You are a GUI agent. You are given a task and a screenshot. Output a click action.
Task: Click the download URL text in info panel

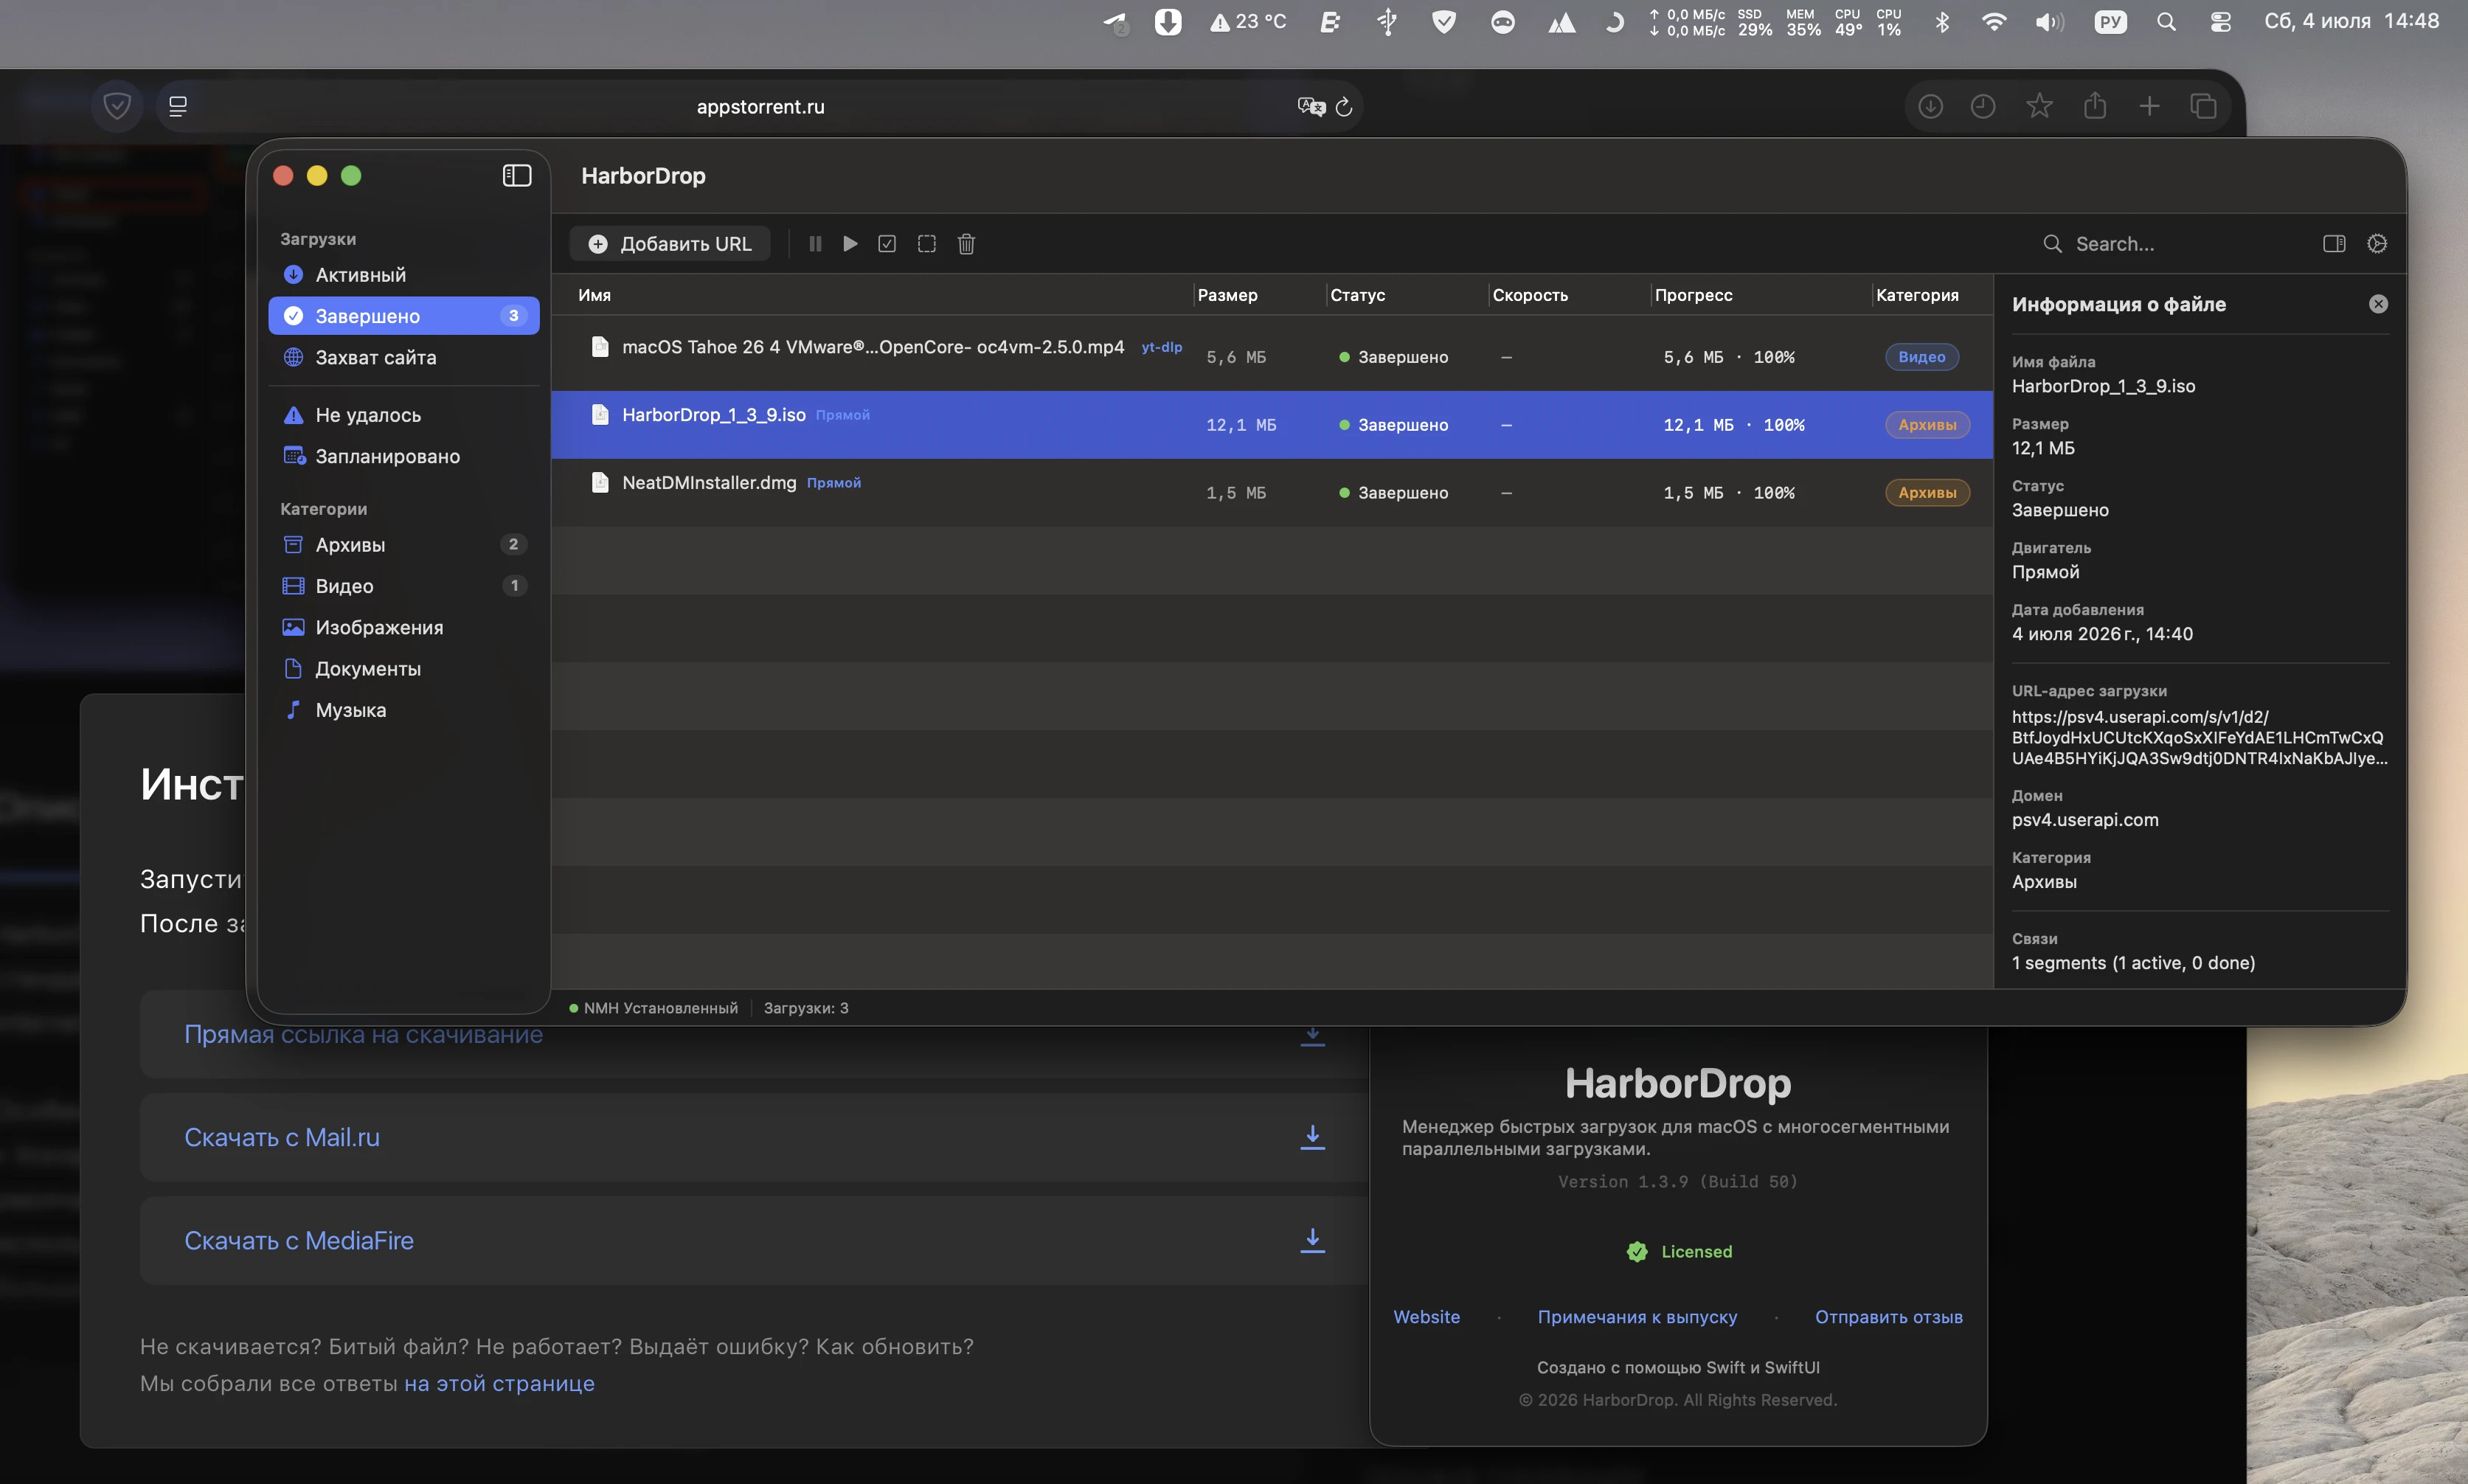tap(2199, 737)
